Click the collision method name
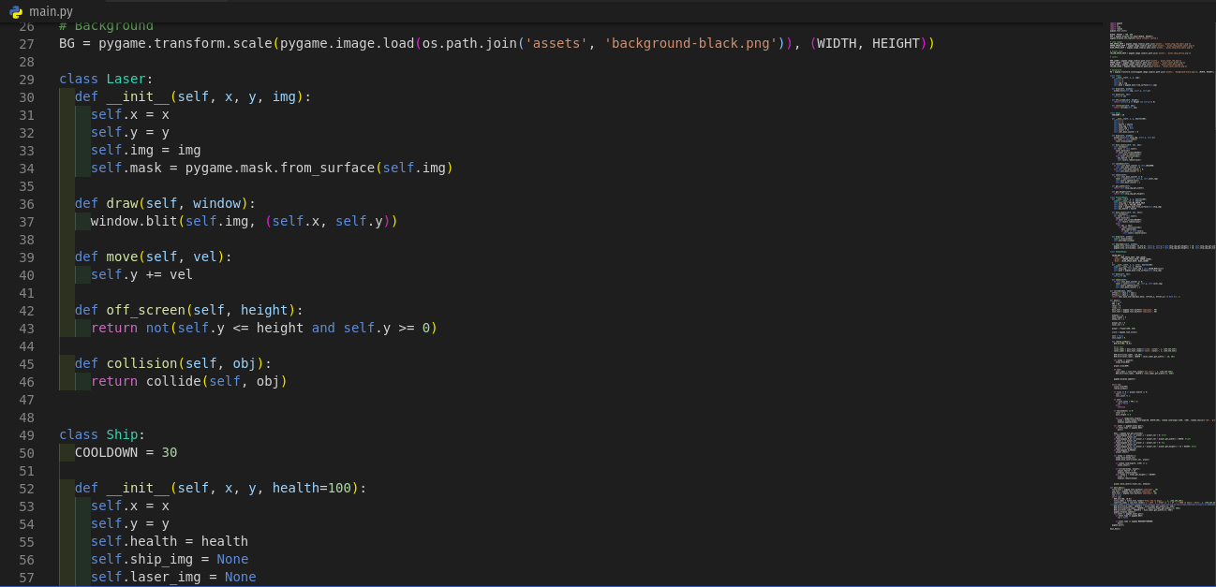1216x587 pixels. click(x=141, y=364)
